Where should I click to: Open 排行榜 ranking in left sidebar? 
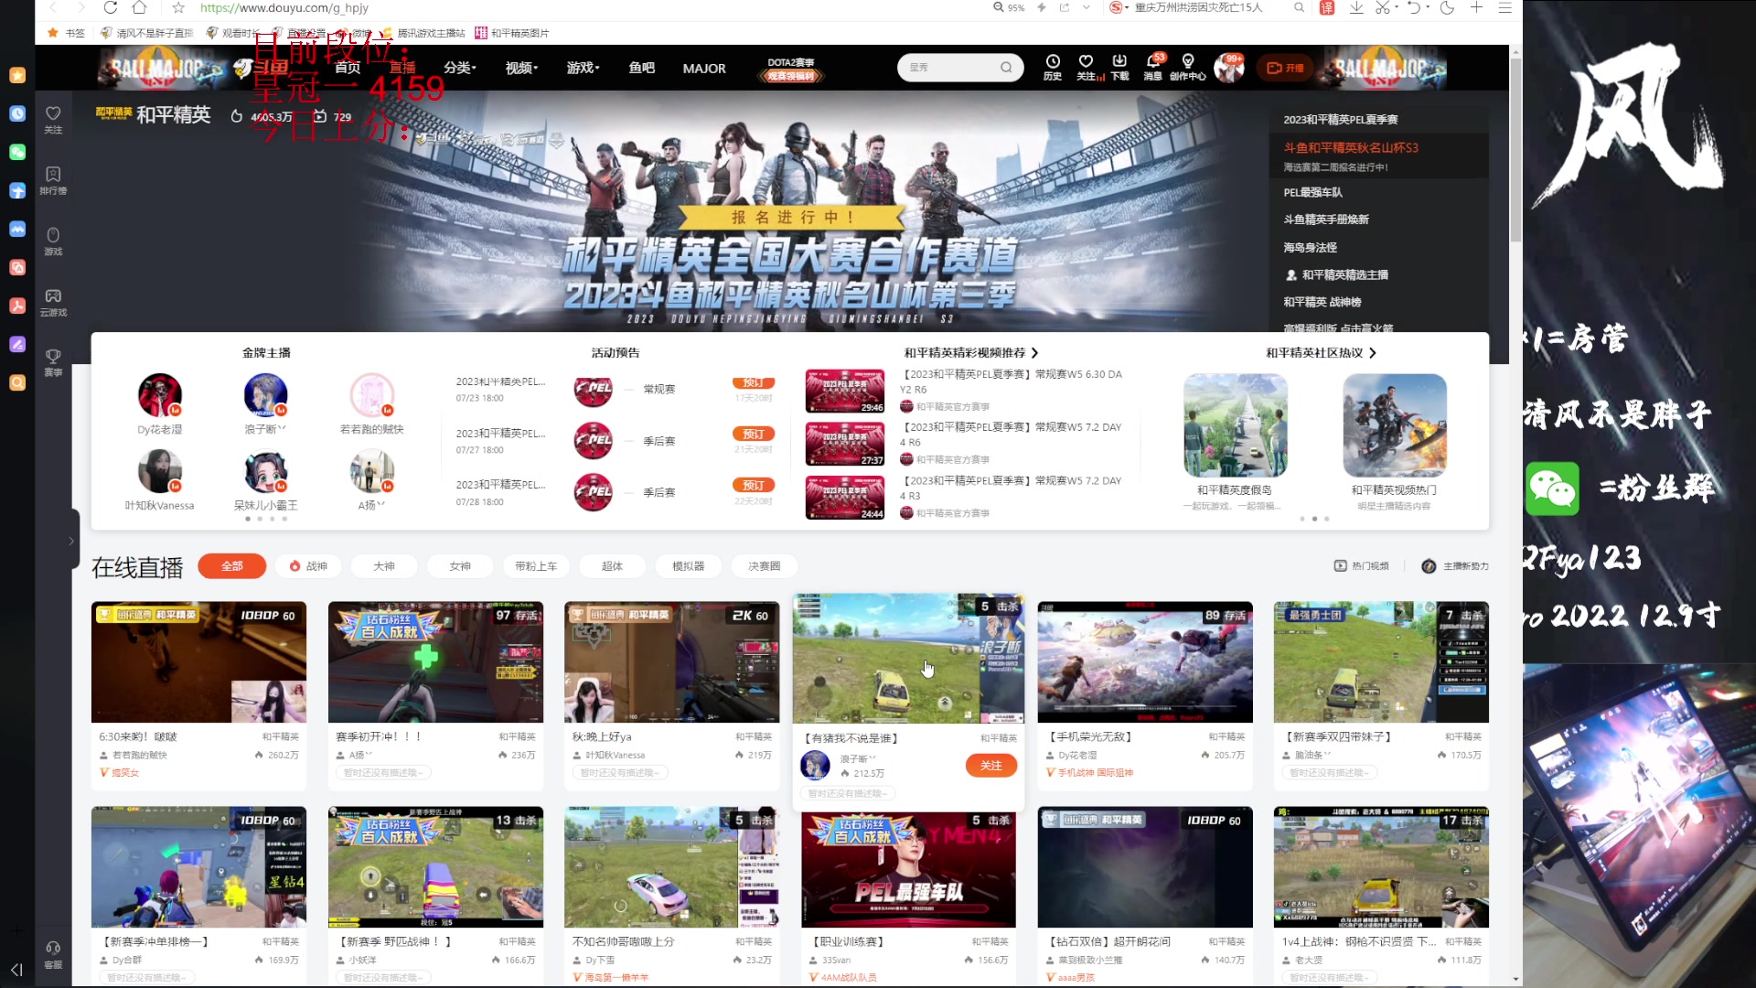point(53,180)
